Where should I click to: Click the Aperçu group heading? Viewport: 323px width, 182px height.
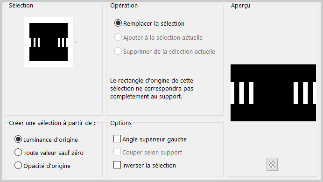click(x=240, y=6)
